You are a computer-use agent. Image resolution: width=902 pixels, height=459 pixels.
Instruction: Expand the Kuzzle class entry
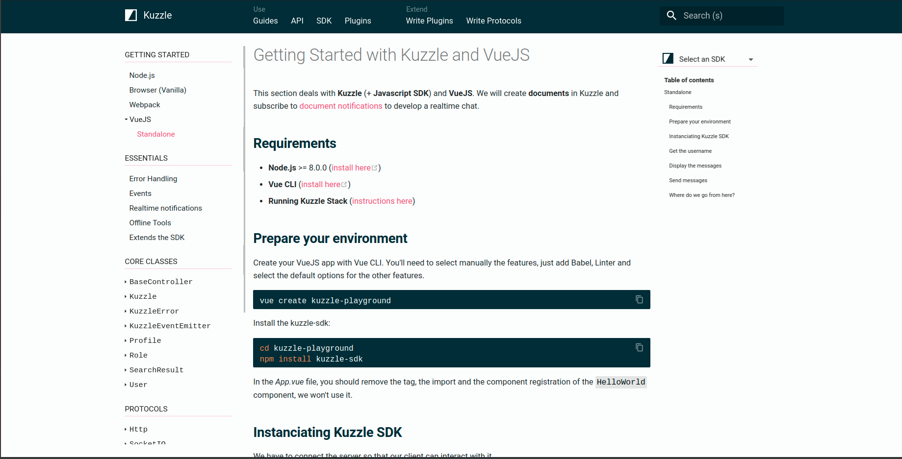pyautogui.click(x=126, y=297)
